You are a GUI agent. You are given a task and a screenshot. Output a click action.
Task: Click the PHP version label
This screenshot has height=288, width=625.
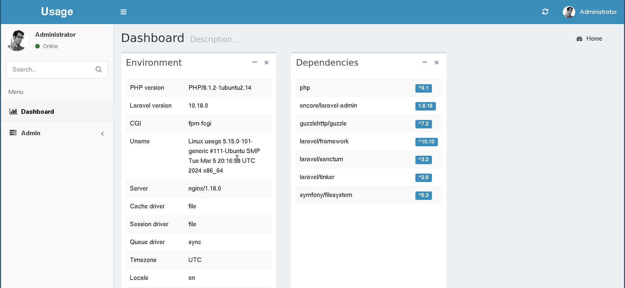[147, 88]
